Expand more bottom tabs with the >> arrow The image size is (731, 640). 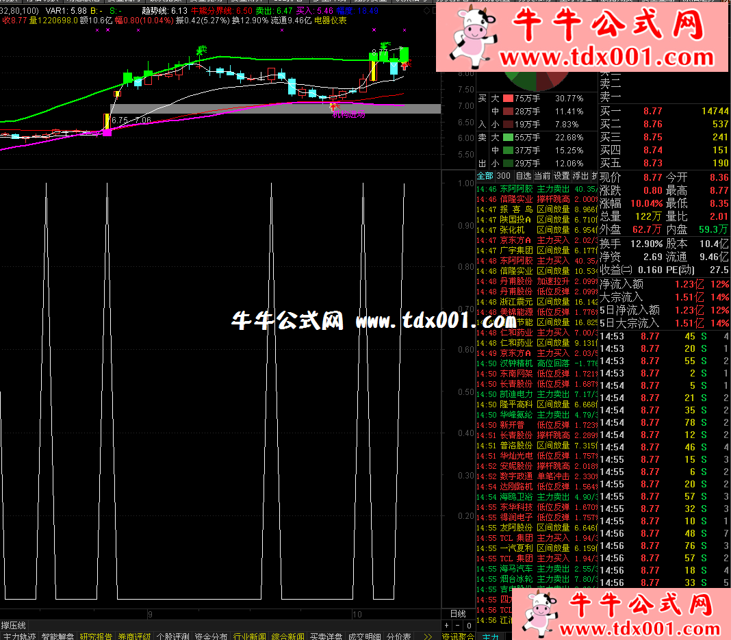pyautogui.click(x=428, y=637)
